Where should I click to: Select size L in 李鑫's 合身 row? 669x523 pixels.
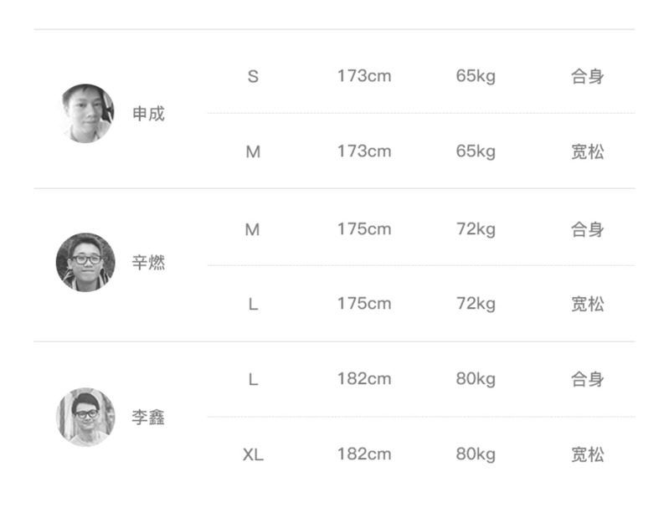[x=253, y=379]
